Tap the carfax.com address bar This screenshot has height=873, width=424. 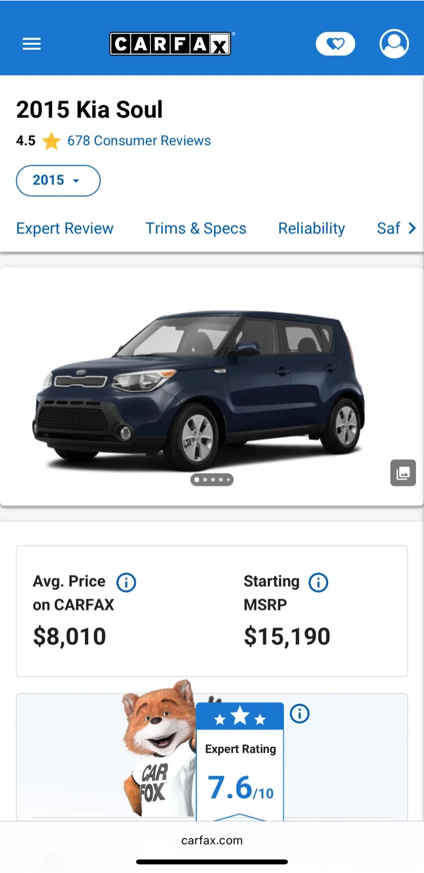click(212, 840)
